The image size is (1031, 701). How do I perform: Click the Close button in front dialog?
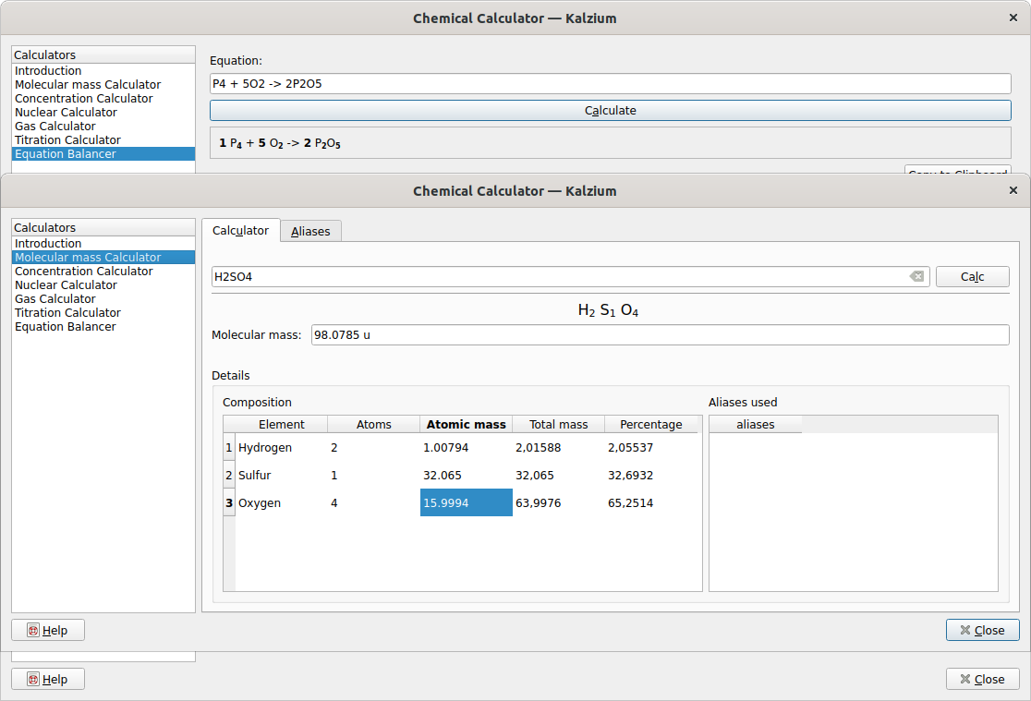(x=982, y=630)
